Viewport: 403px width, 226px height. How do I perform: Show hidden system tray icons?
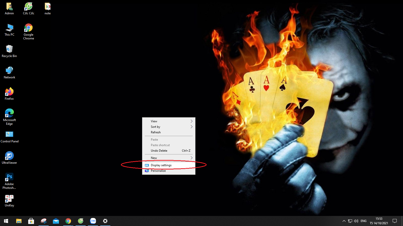[344, 221]
